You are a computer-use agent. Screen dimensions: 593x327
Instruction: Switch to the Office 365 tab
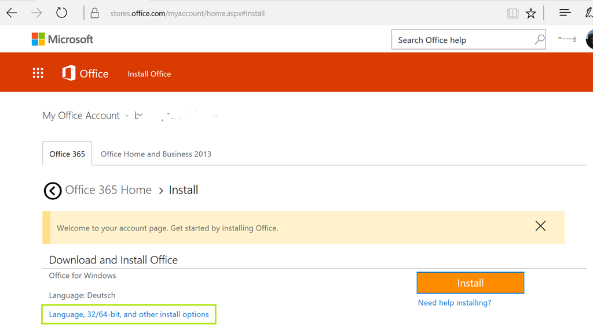(67, 154)
